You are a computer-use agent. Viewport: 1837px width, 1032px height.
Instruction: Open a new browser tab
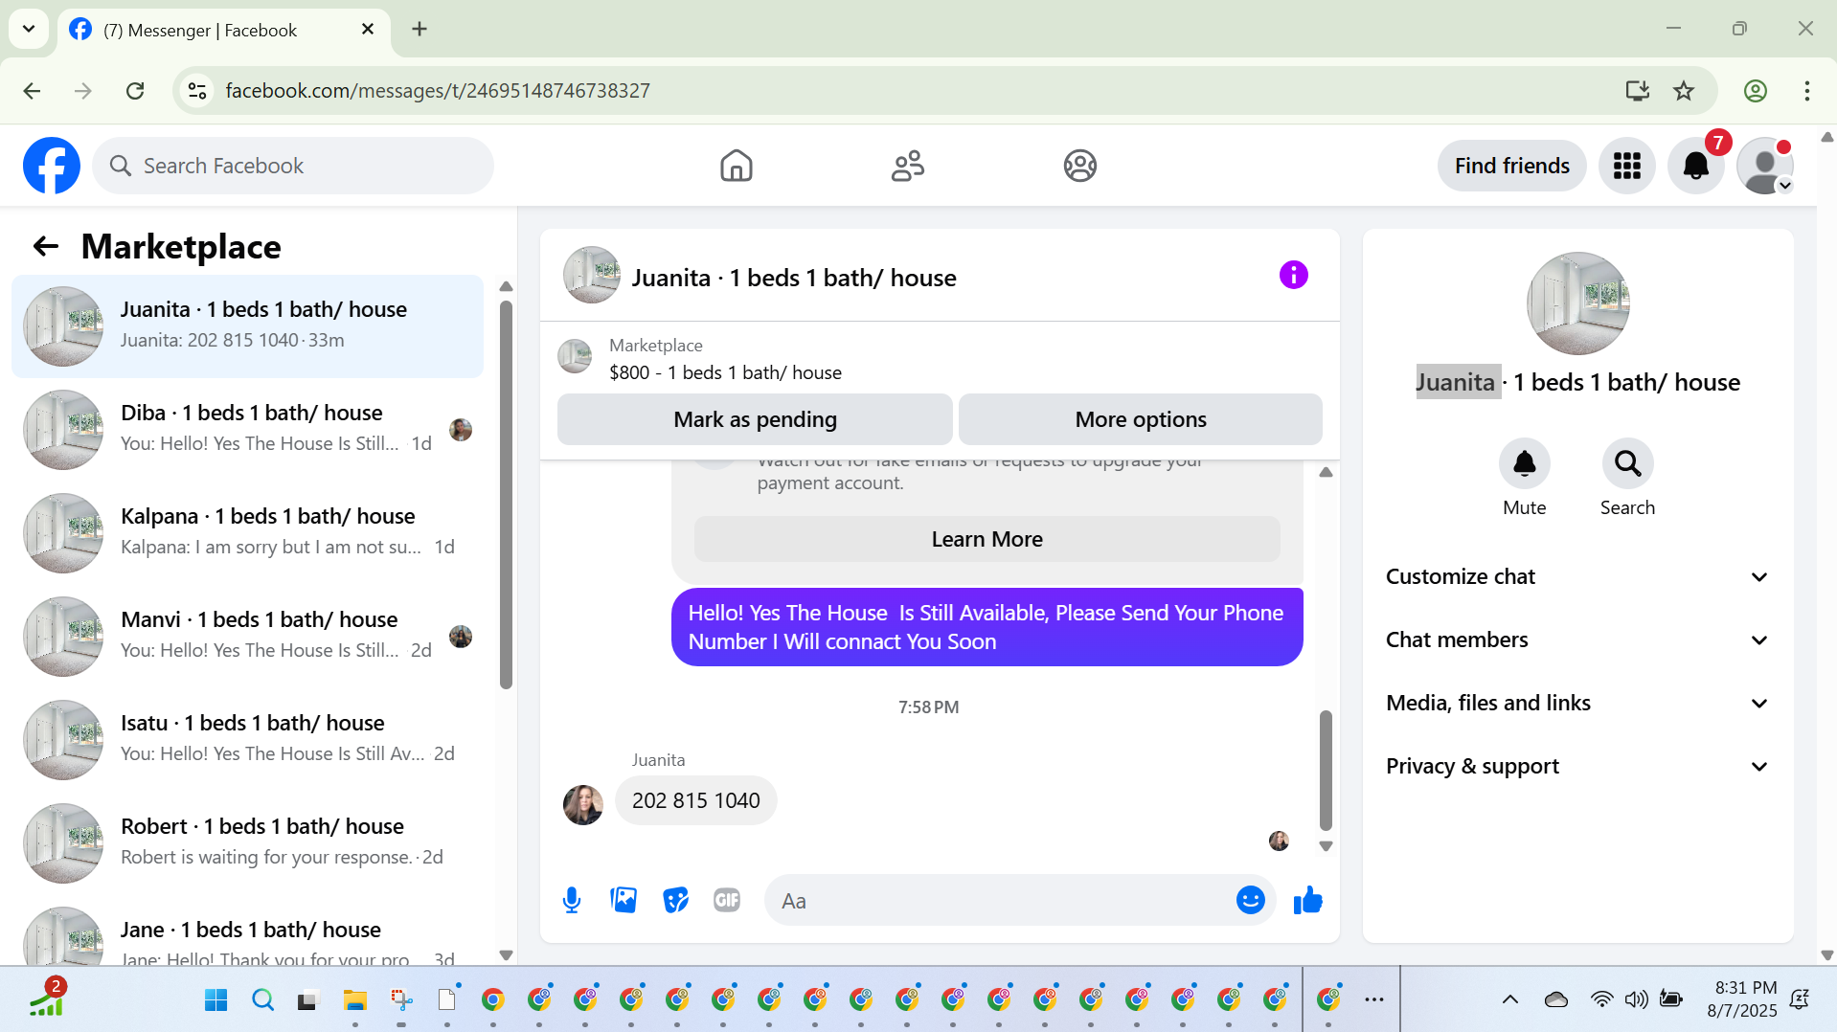[x=420, y=30]
